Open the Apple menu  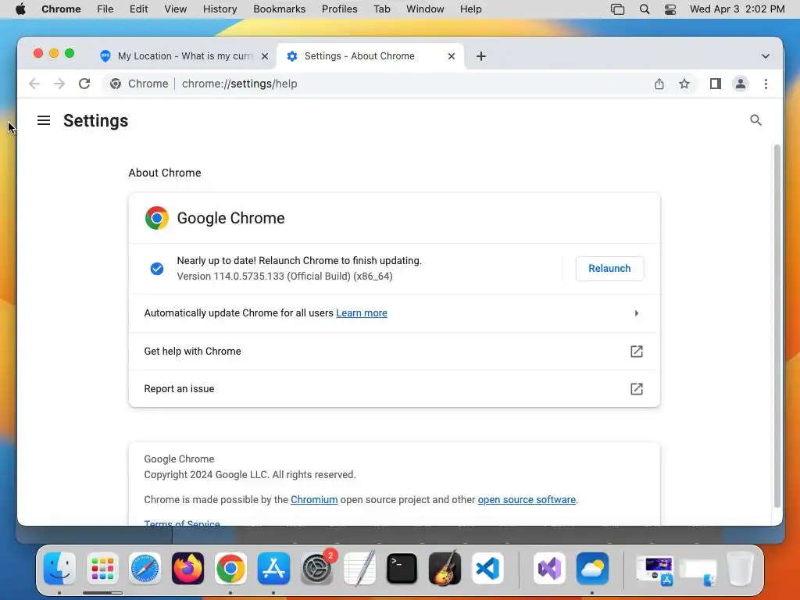pyautogui.click(x=20, y=9)
